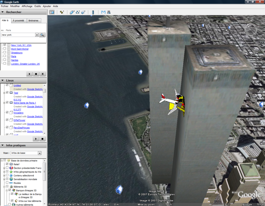Click the green star geographic info icon
The height and width of the screenshot is (206, 265).
point(11,172)
